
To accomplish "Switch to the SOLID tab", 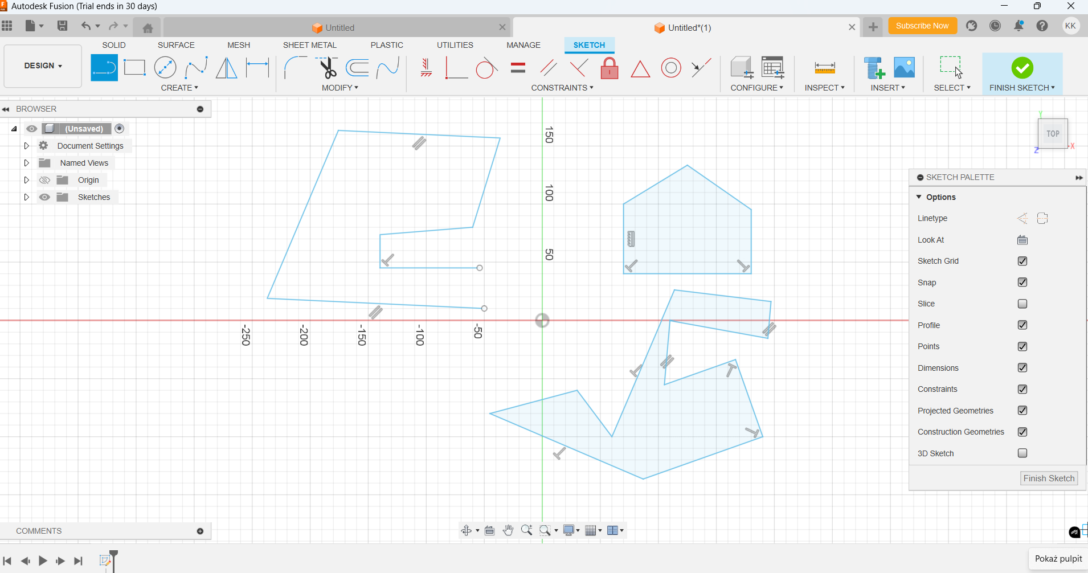I will [114, 45].
